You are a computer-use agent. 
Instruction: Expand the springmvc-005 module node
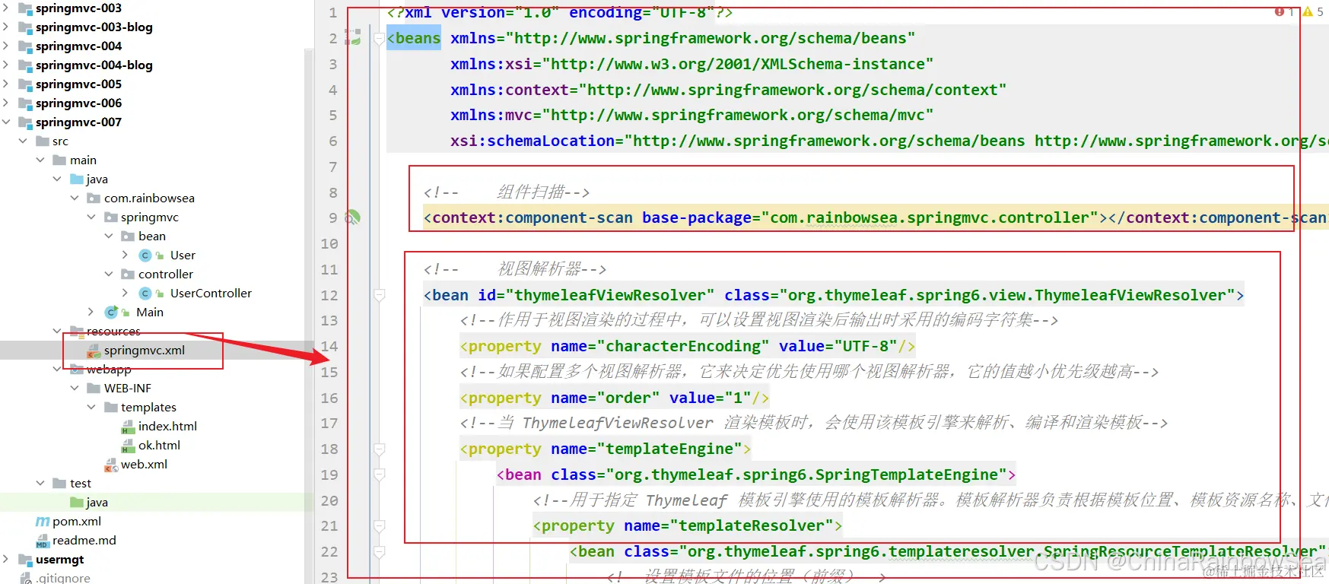[6, 84]
